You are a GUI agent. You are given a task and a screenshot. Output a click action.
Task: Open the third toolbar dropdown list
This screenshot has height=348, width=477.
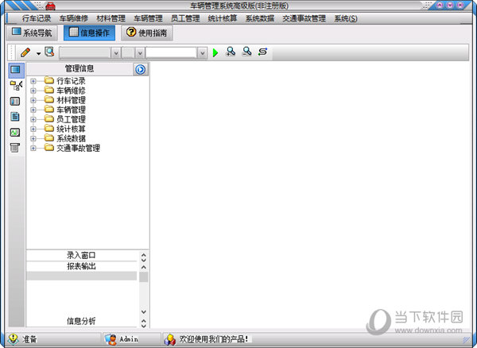202,53
